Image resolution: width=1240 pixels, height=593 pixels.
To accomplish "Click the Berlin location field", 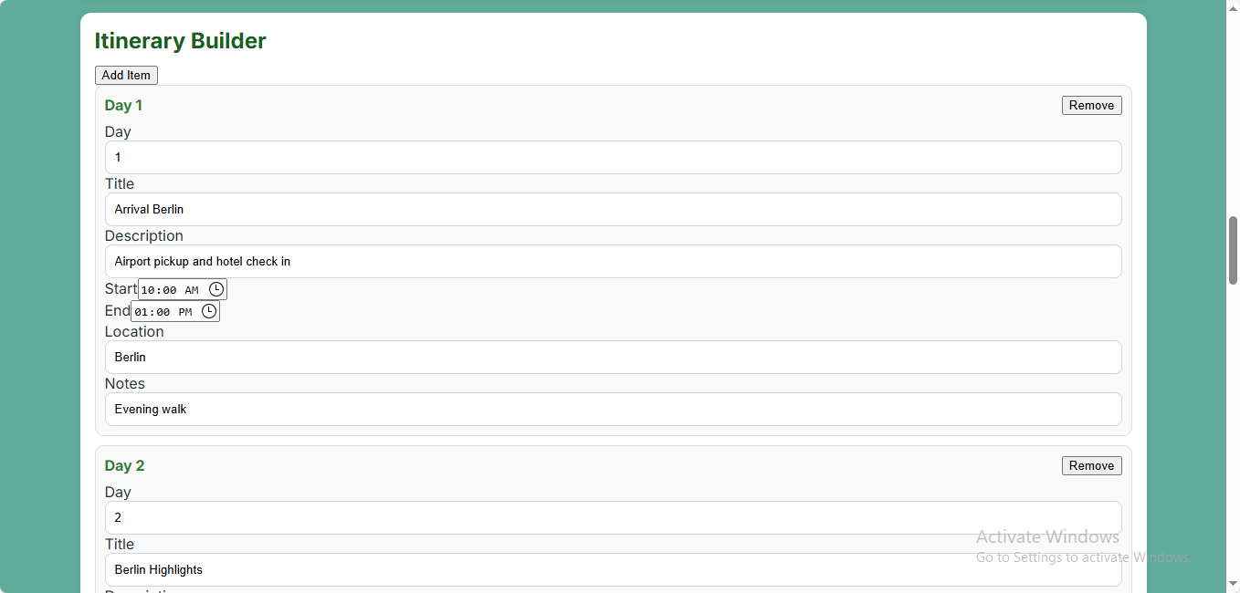I will click(x=613, y=357).
